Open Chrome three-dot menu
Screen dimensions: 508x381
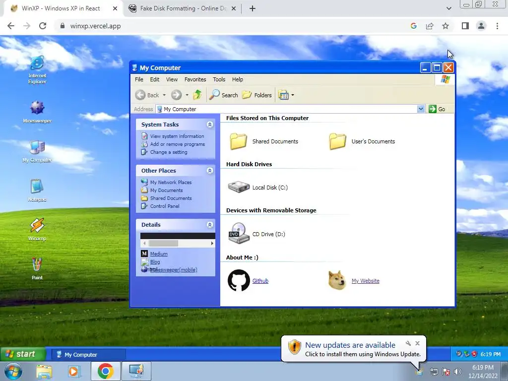497,26
